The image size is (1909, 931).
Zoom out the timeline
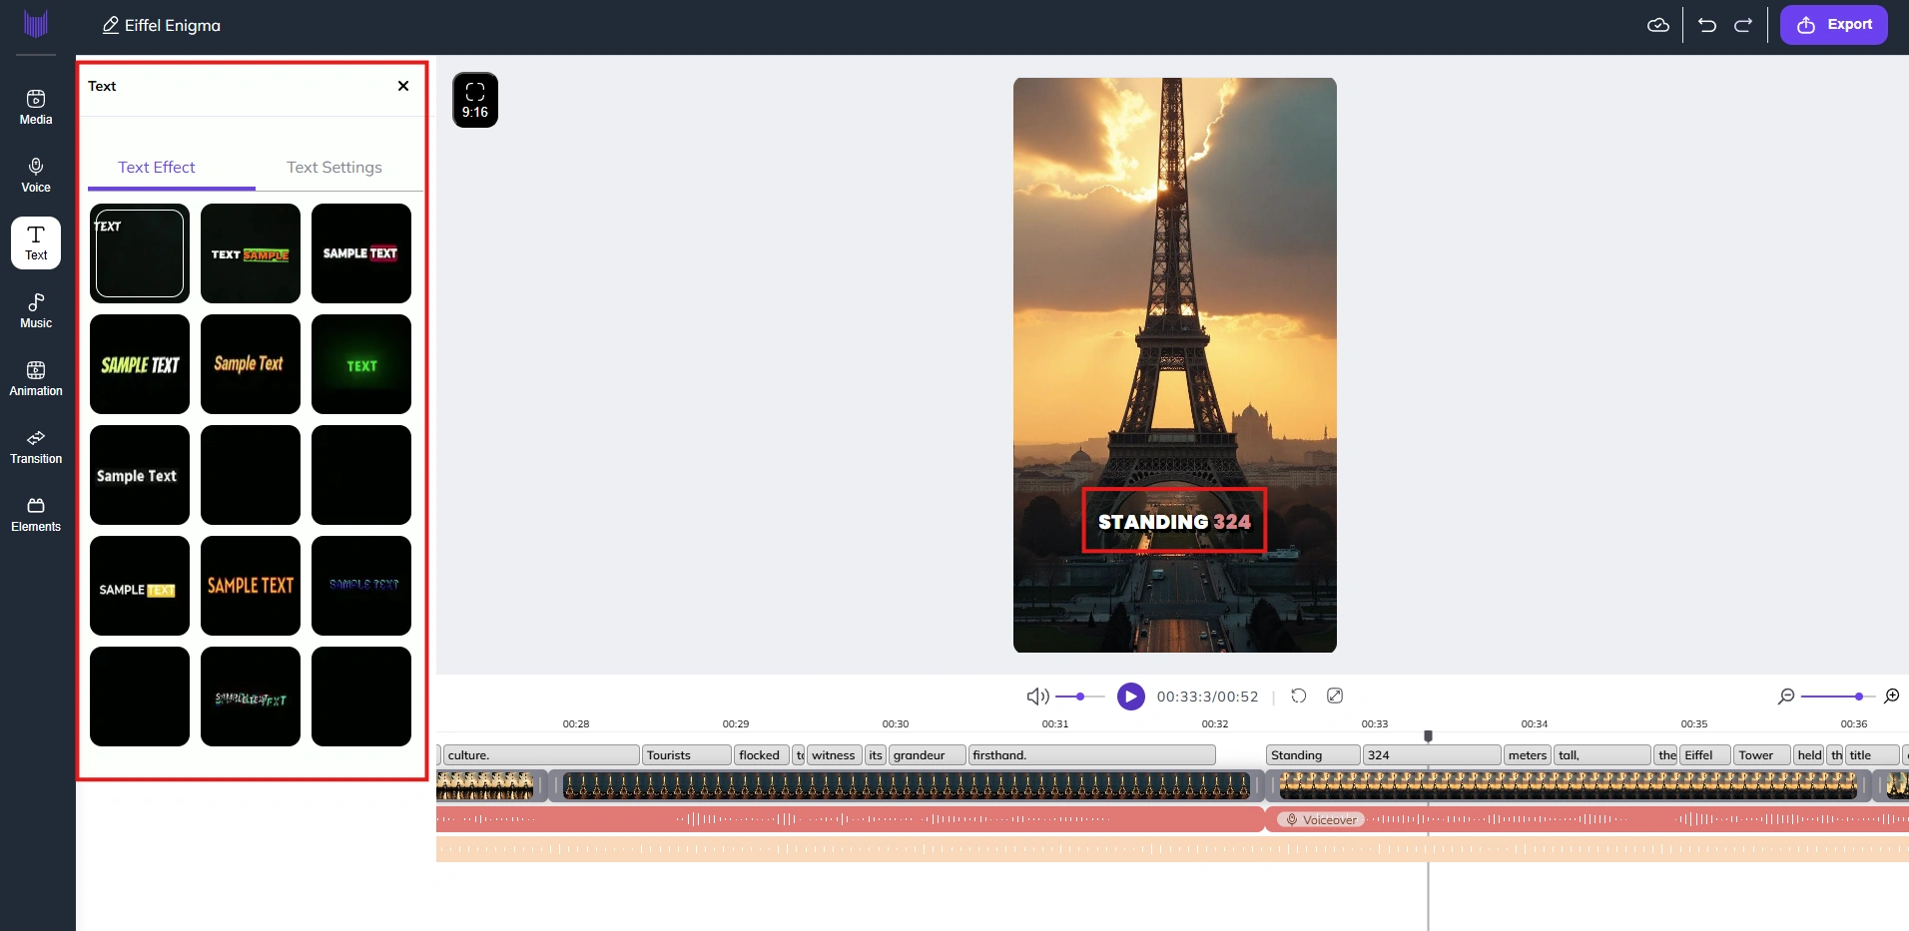(1786, 697)
